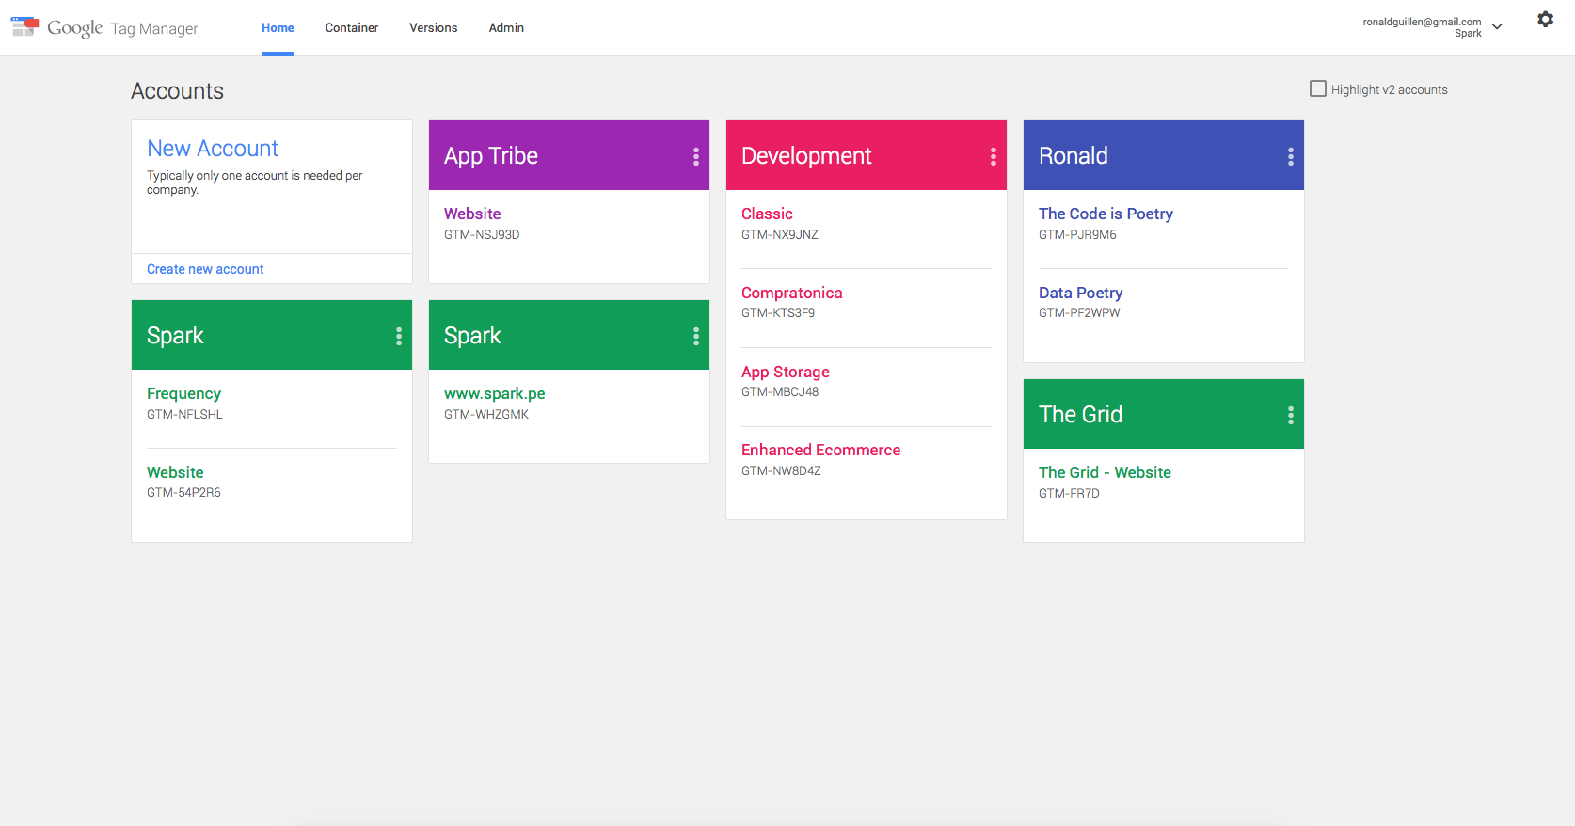Click the Create new account link

tap(205, 269)
